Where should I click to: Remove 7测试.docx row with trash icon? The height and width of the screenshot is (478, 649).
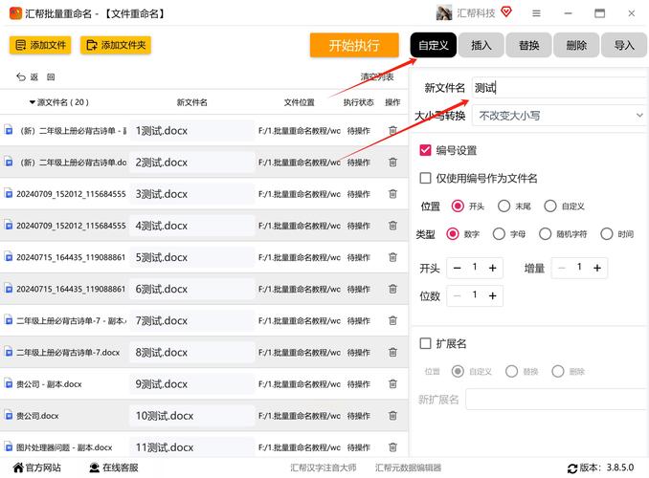point(392,320)
